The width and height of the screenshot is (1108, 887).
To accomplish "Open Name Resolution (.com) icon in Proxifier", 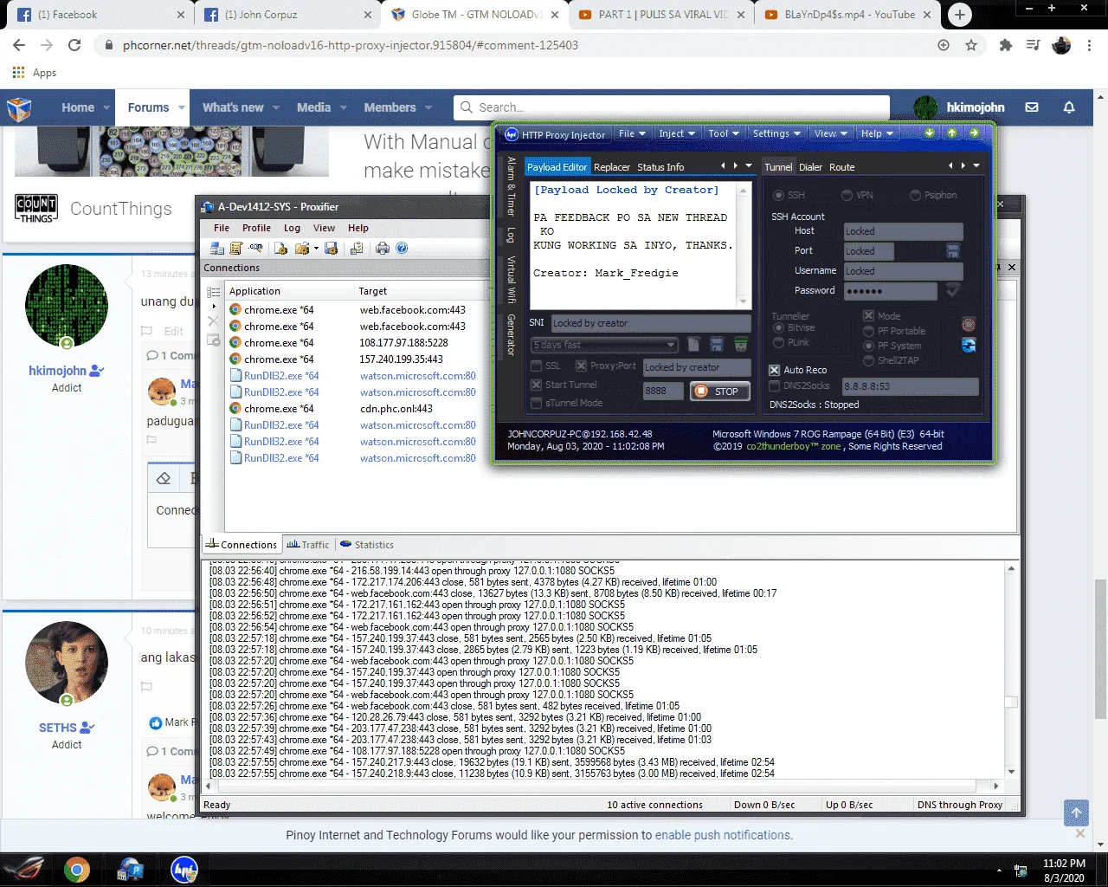I will coord(255,249).
